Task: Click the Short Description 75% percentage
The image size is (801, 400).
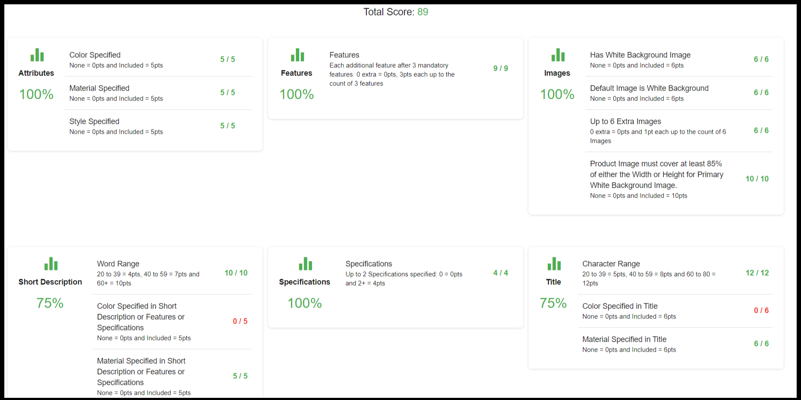Action: tap(50, 303)
